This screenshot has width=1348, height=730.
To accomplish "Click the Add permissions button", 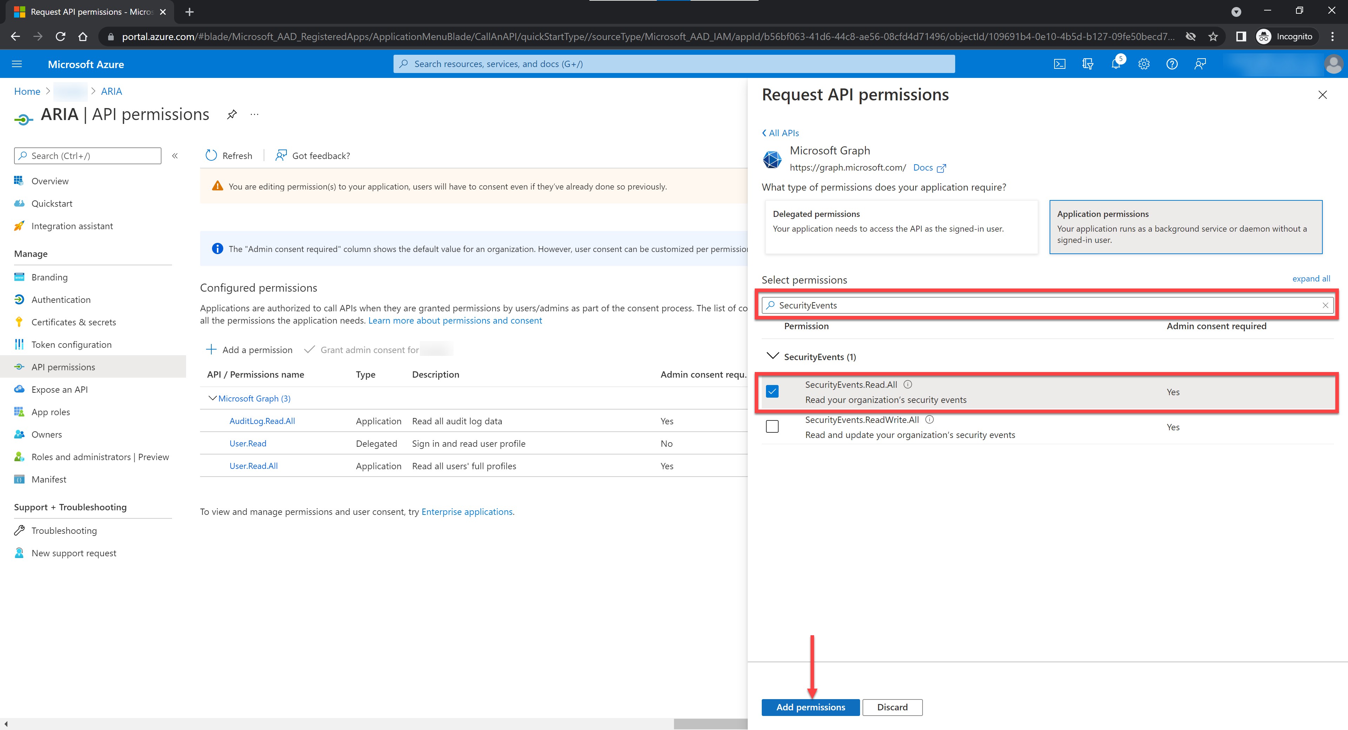I will [x=810, y=707].
